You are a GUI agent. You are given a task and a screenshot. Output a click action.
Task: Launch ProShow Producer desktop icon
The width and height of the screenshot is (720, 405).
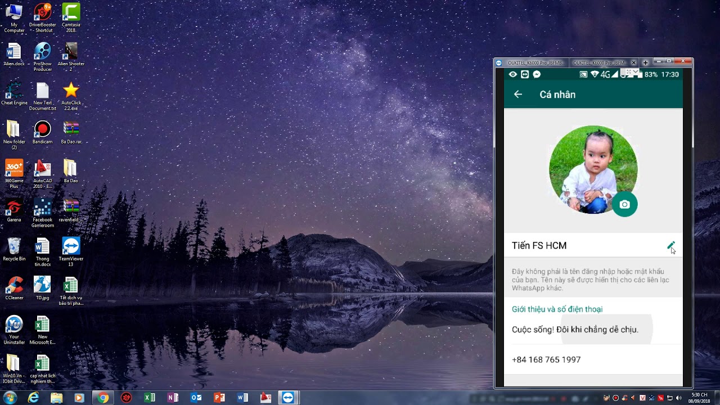(x=43, y=57)
